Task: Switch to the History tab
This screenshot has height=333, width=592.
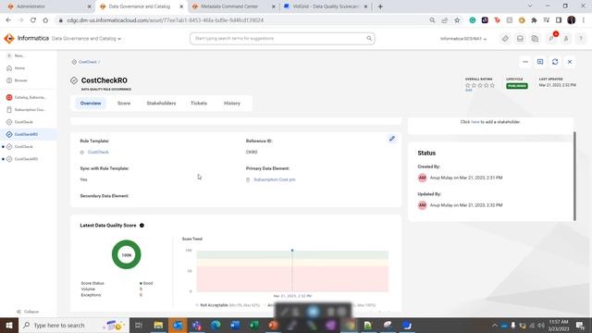Action: click(232, 103)
